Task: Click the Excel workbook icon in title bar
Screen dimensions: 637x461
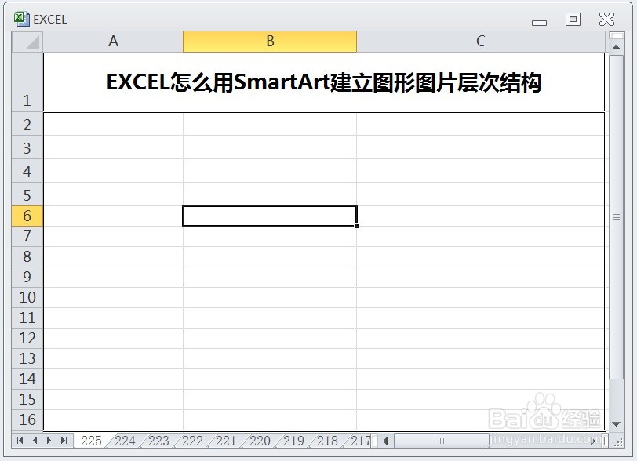Action: (x=21, y=19)
